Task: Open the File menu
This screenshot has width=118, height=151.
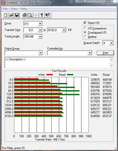Action: (5, 9)
